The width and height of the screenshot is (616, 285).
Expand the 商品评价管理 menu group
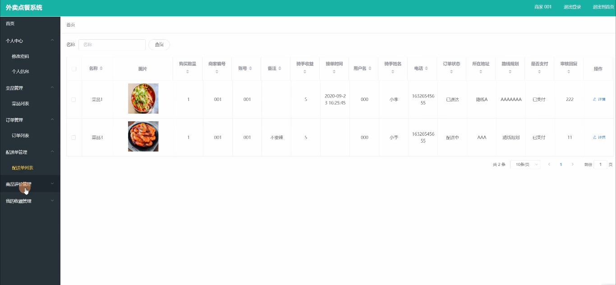coord(30,184)
